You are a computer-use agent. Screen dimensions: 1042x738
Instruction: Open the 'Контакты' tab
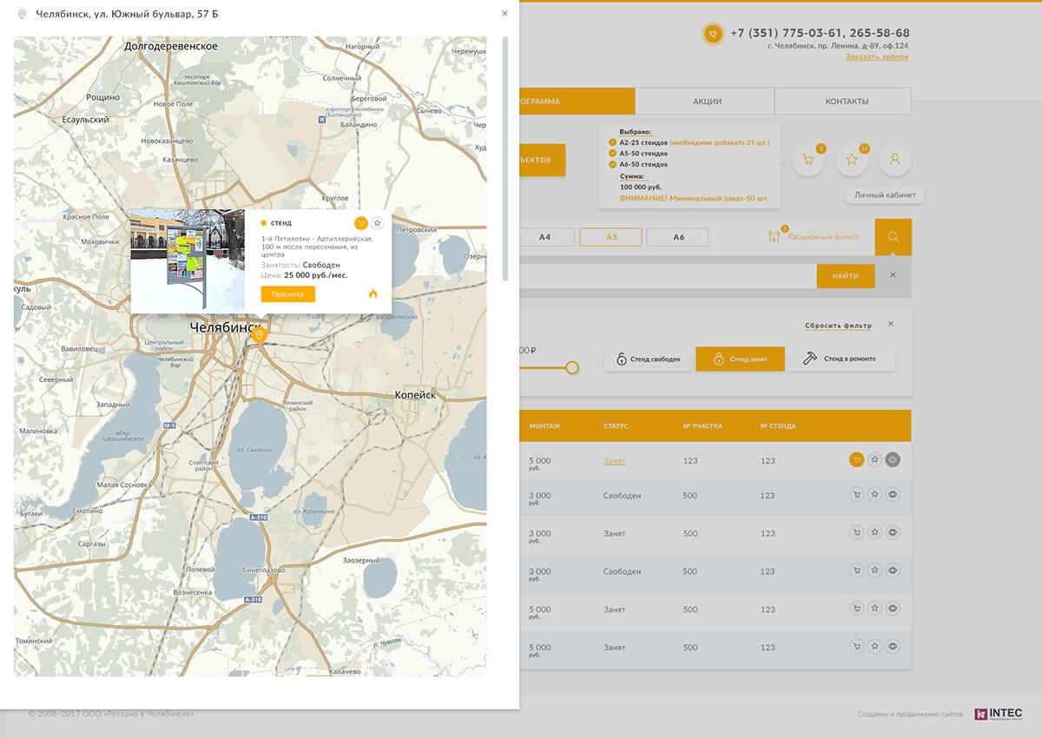point(846,102)
